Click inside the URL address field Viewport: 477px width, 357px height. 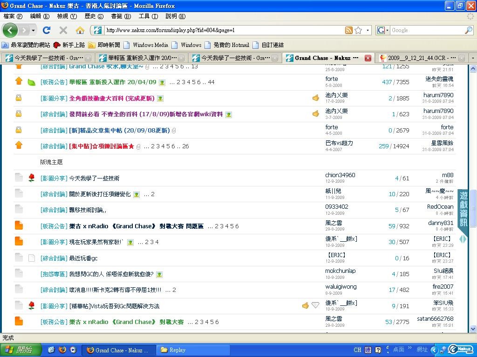224,30
